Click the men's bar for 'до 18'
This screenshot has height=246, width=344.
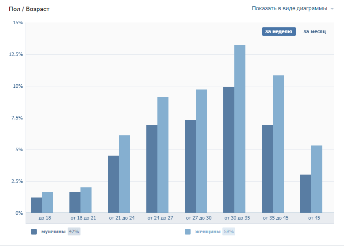(x=36, y=205)
